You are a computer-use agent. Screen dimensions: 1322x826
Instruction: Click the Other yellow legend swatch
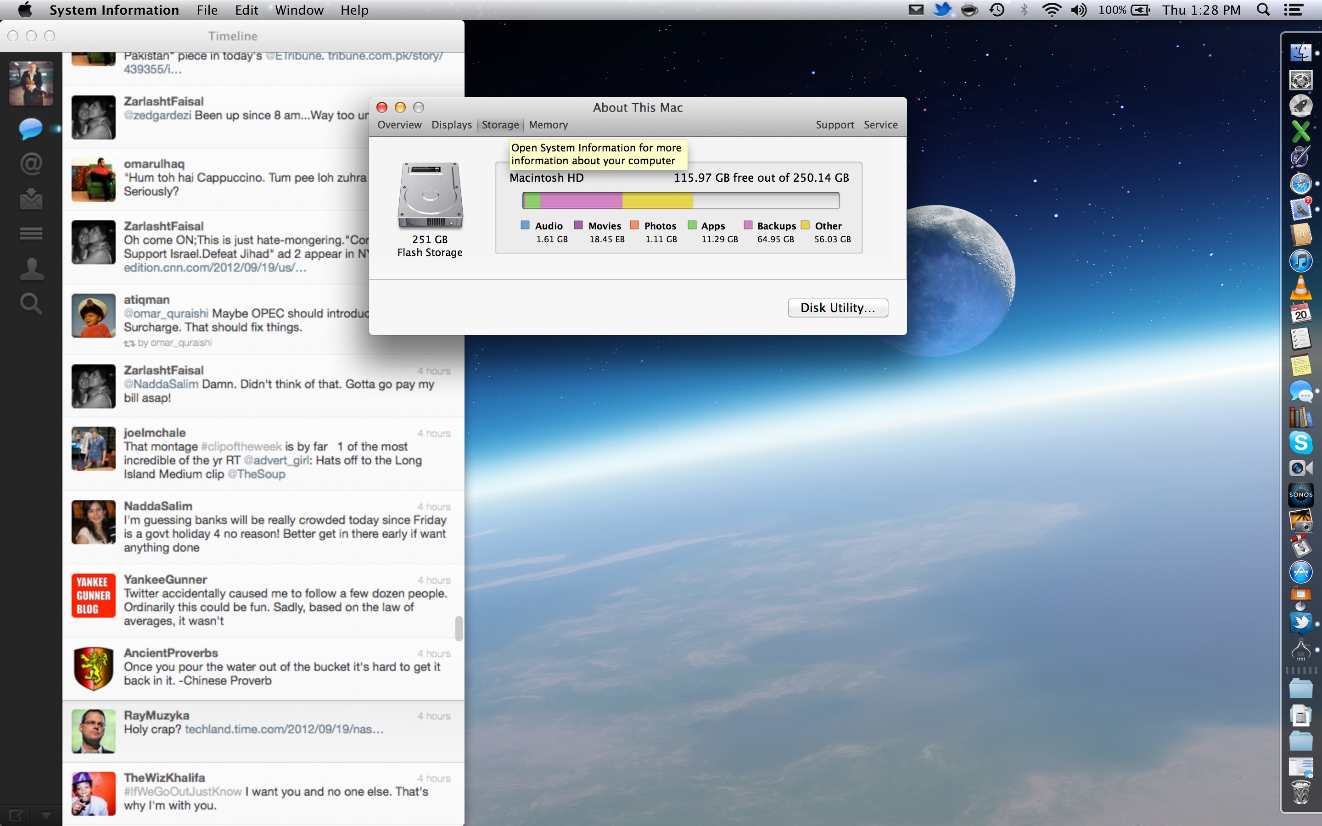tap(805, 225)
